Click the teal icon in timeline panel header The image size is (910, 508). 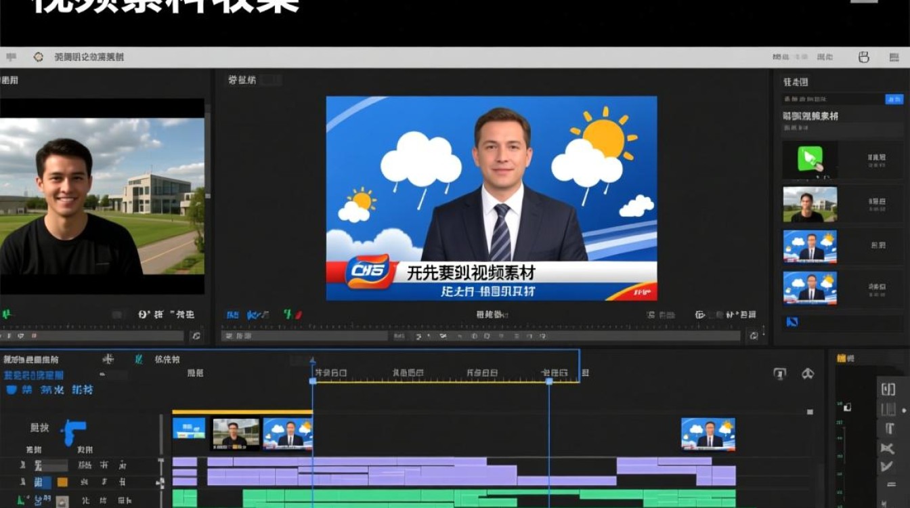(x=139, y=359)
